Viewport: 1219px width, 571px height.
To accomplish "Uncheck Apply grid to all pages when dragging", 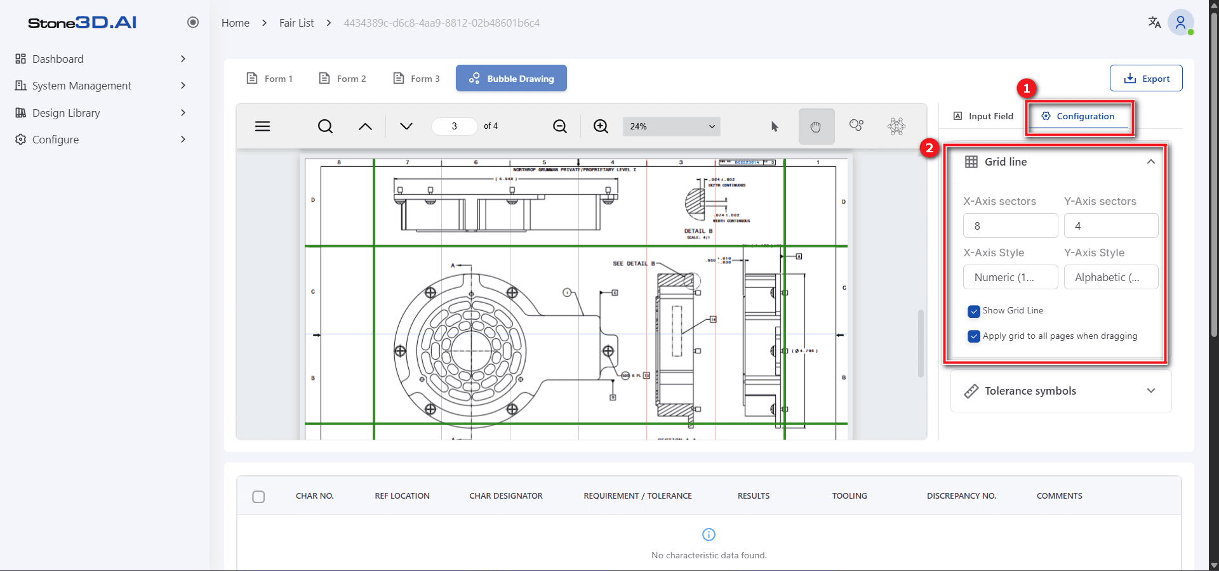I will pos(974,336).
